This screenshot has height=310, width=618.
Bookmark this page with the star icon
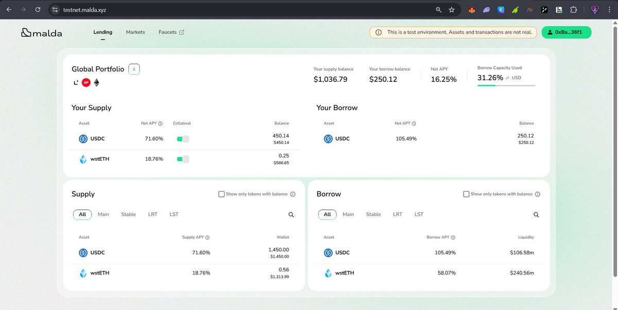click(452, 9)
